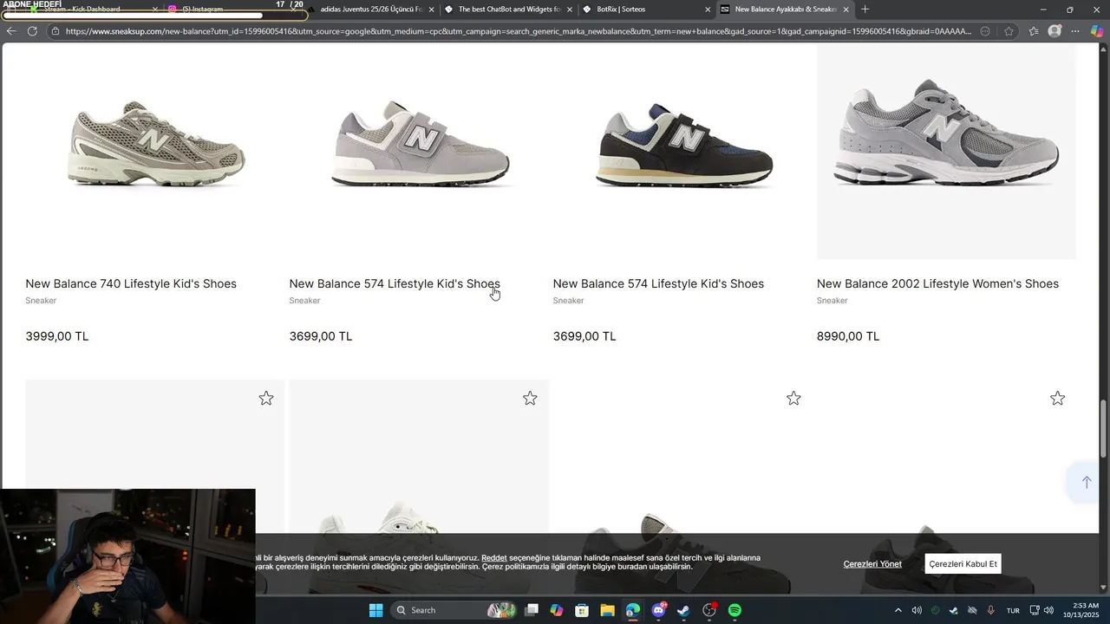The image size is (1110, 624).
Task: Click the Windows taskbar Search box
Action: pos(453,610)
